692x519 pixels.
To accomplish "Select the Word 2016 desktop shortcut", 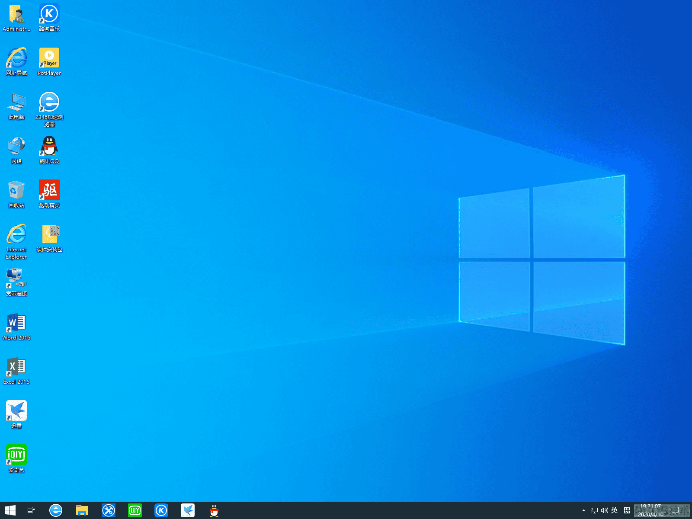I will coord(16,327).
